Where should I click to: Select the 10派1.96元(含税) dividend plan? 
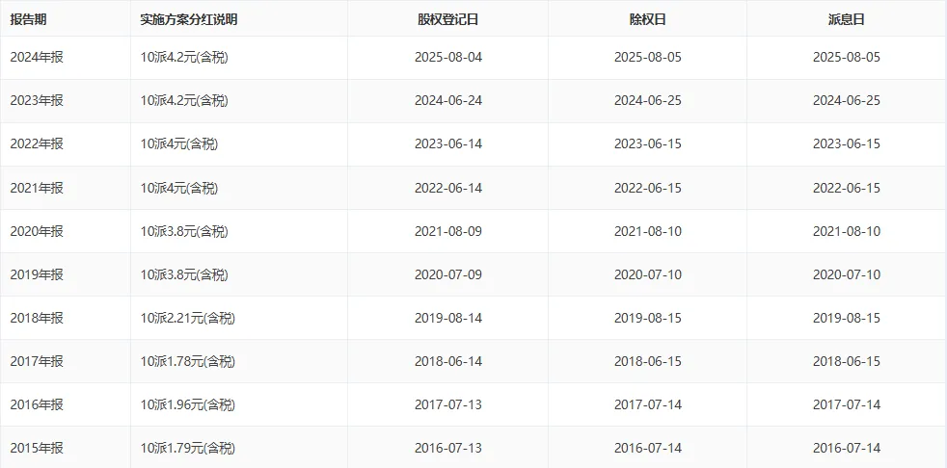click(187, 404)
